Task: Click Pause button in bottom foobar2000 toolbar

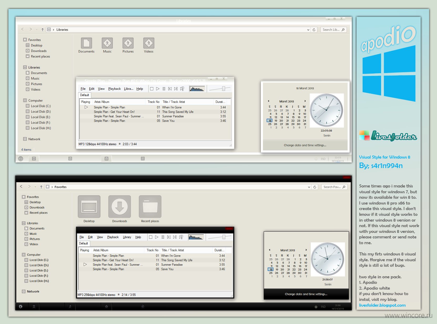Action: pyautogui.click(x=163, y=237)
